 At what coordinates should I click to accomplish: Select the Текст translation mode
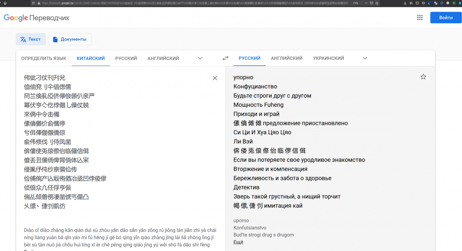point(30,39)
